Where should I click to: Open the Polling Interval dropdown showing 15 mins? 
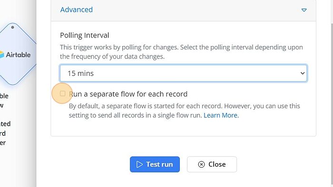coord(183,73)
